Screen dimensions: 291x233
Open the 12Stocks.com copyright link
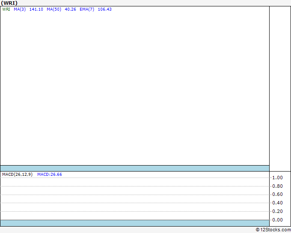click(x=273, y=230)
